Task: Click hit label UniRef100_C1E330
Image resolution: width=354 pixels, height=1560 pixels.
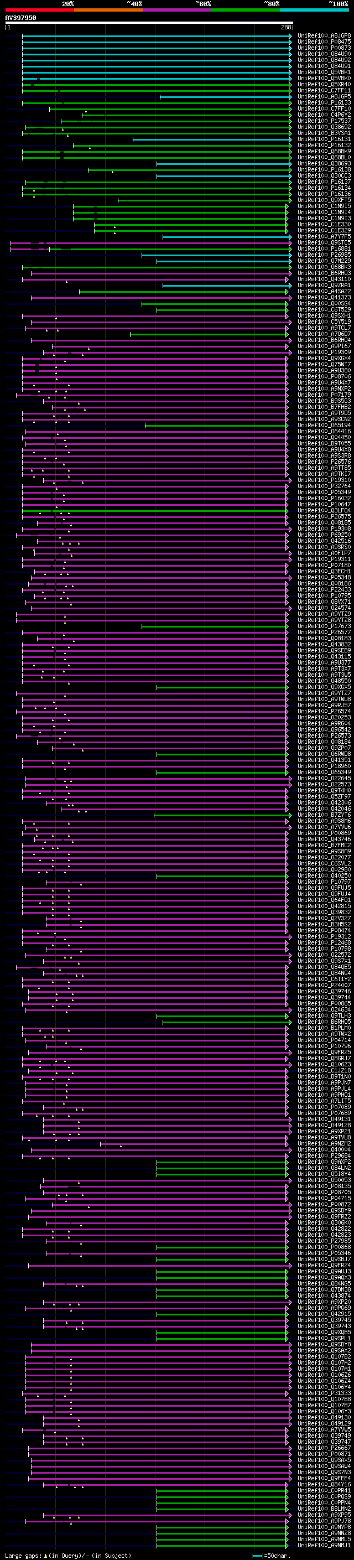Action: tap(324, 225)
